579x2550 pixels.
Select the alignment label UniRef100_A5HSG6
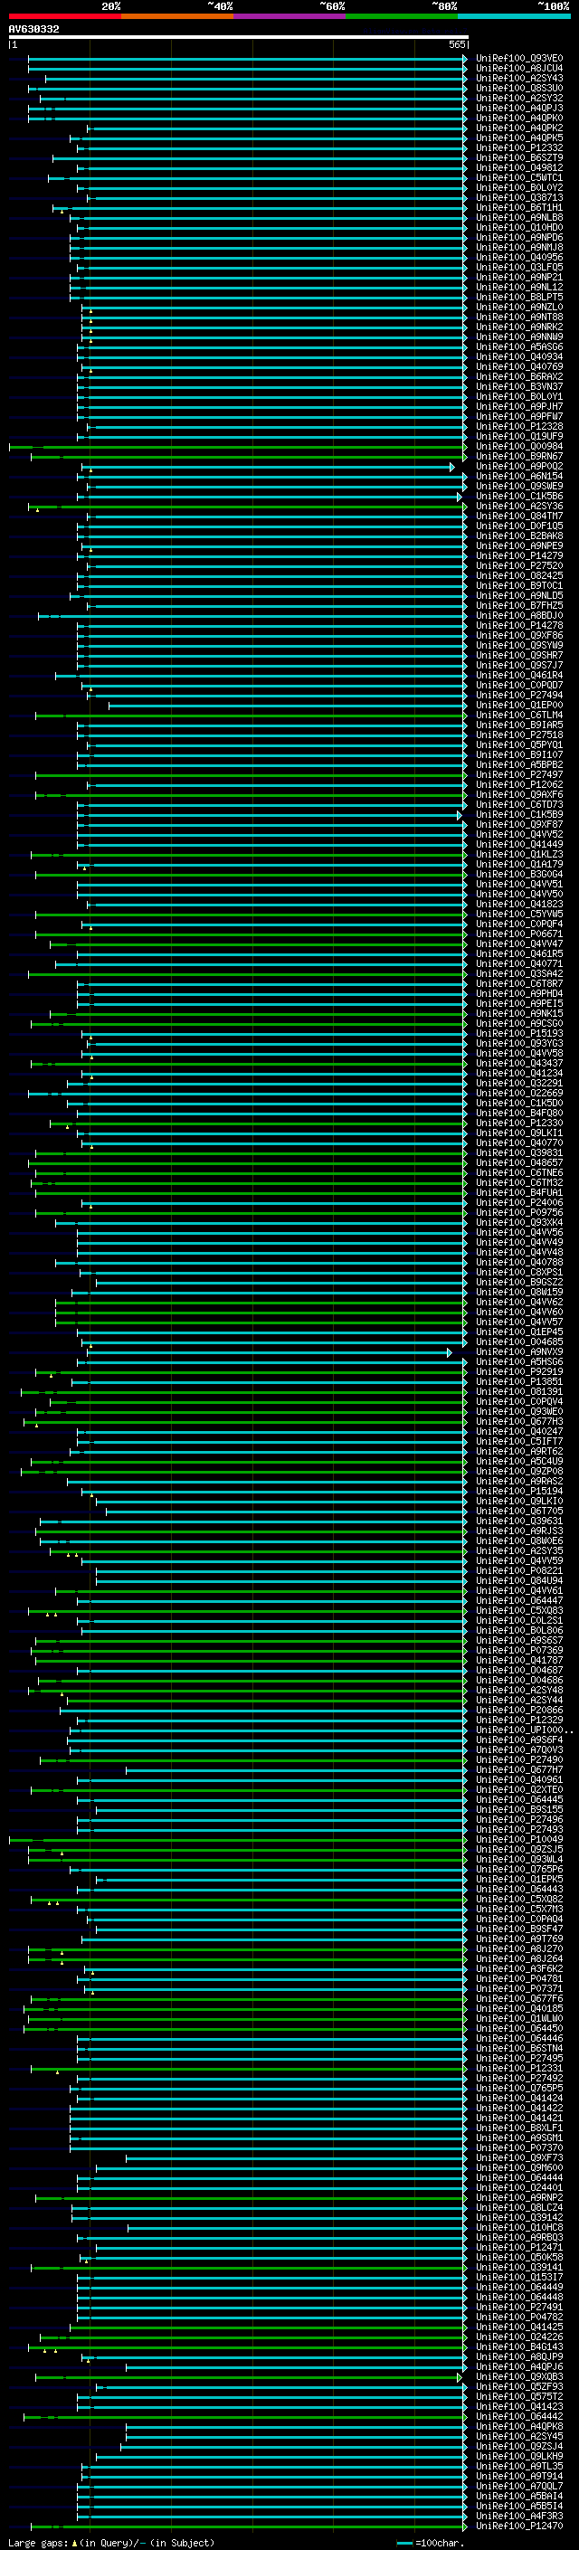click(x=519, y=1362)
